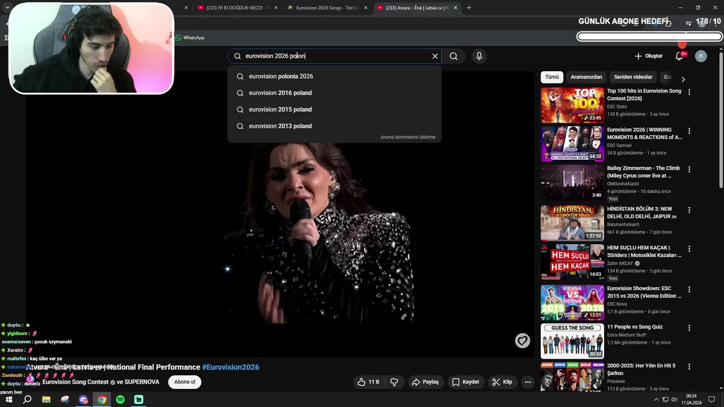Image resolution: width=724 pixels, height=407 pixels.
Task: Open the account avatar menu
Action: [701, 56]
